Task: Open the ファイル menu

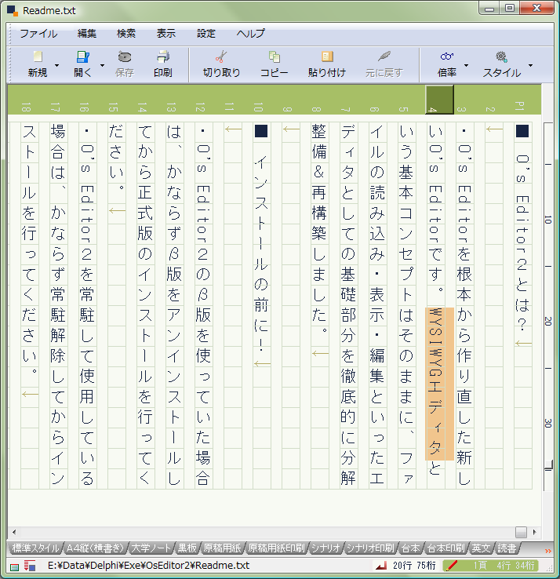Action: click(38, 34)
